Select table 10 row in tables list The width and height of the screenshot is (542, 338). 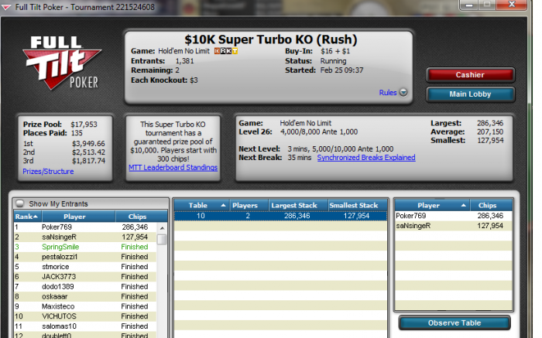tap(280, 216)
